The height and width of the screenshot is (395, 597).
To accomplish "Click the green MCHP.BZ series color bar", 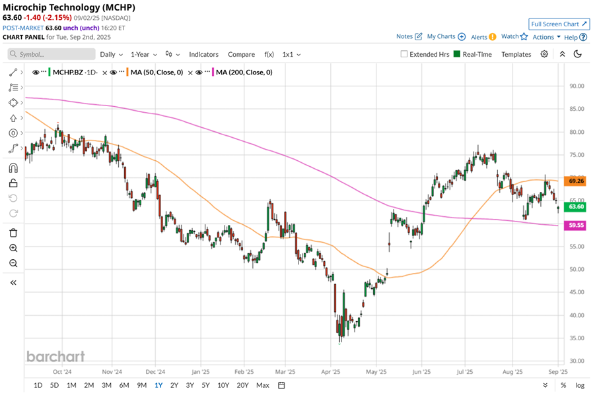I will 50,73.
